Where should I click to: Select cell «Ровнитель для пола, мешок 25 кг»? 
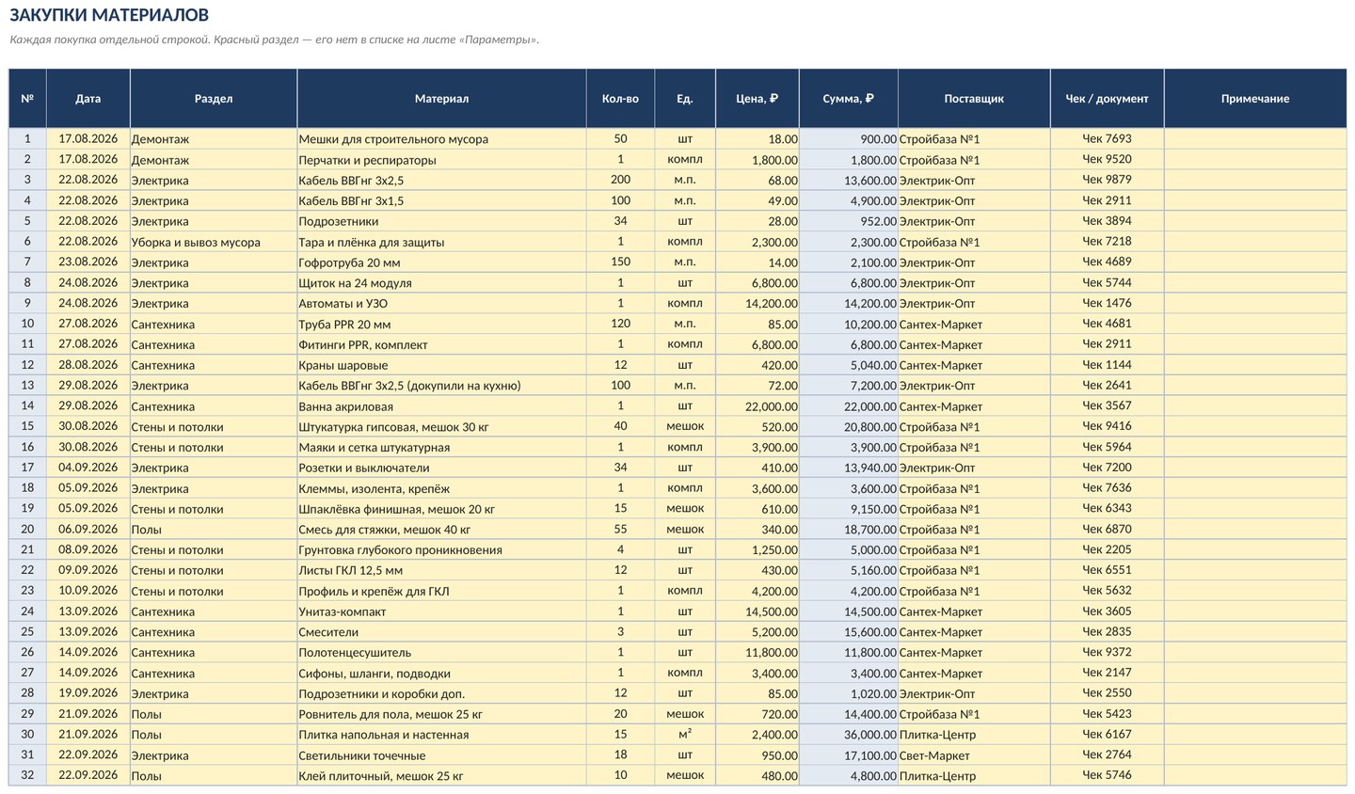(441, 714)
